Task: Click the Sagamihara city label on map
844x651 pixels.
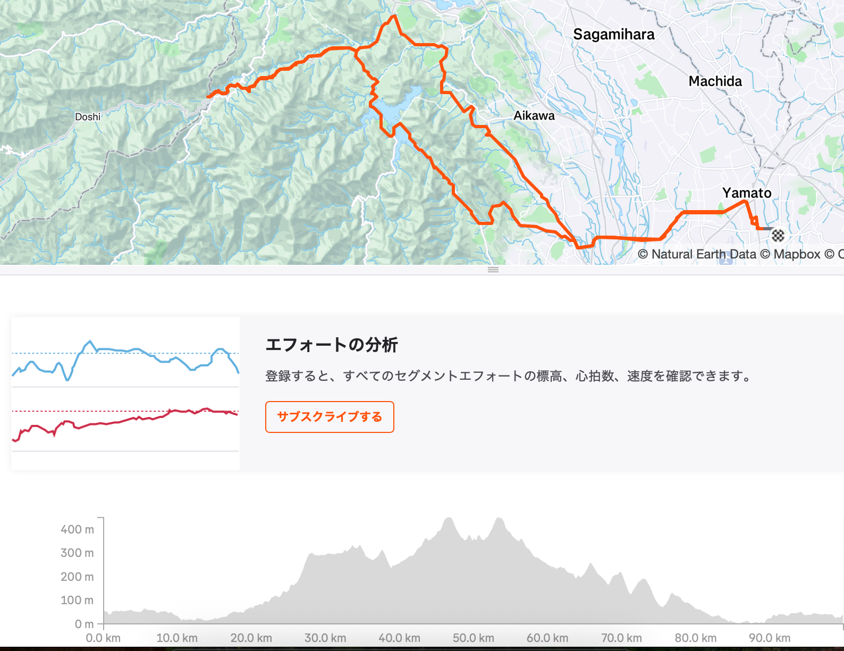Action: pyautogui.click(x=614, y=35)
